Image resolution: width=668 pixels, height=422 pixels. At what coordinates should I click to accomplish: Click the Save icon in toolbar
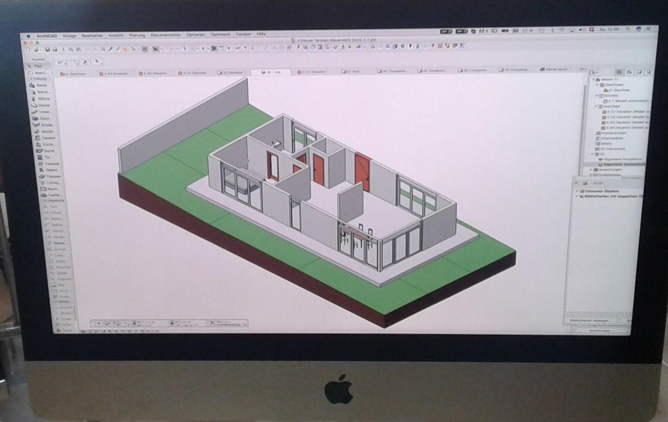[47, 50]
